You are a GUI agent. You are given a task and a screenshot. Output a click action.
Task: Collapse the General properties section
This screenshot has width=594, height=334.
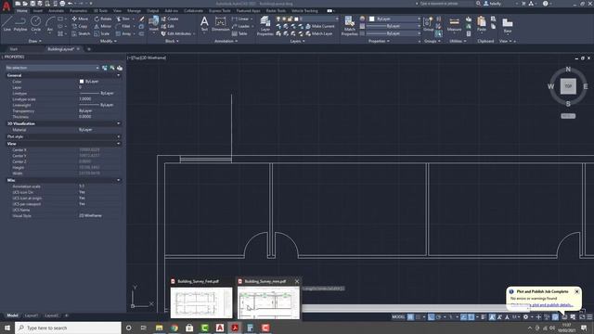(x=119, y=75)
